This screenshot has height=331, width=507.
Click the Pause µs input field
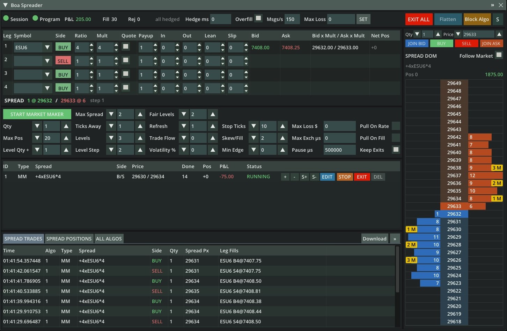click(x=339, y=150)
